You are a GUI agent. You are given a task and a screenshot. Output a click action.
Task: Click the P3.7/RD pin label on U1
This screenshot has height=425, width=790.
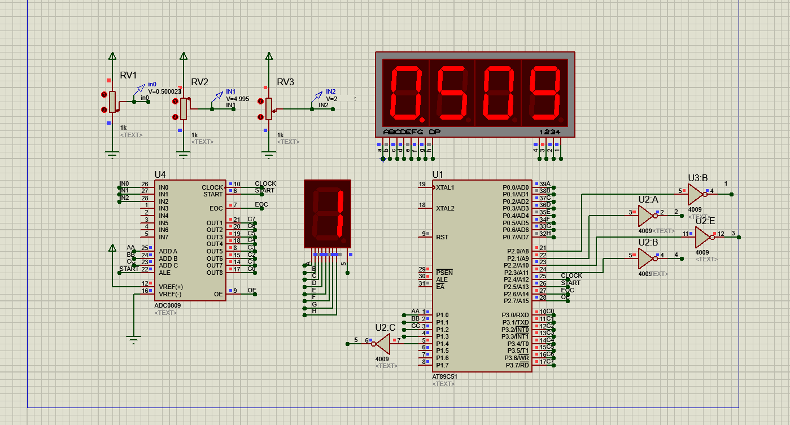tap(516, 365)
